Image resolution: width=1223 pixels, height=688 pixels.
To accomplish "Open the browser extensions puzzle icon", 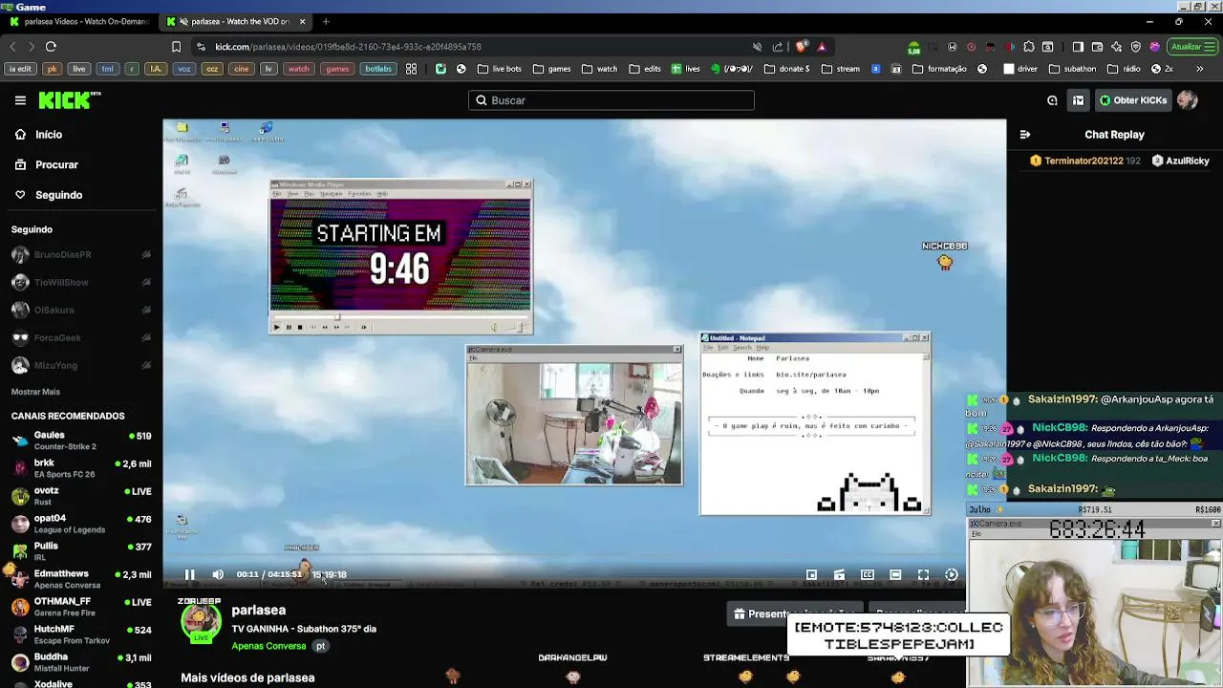I will 1028,46.
